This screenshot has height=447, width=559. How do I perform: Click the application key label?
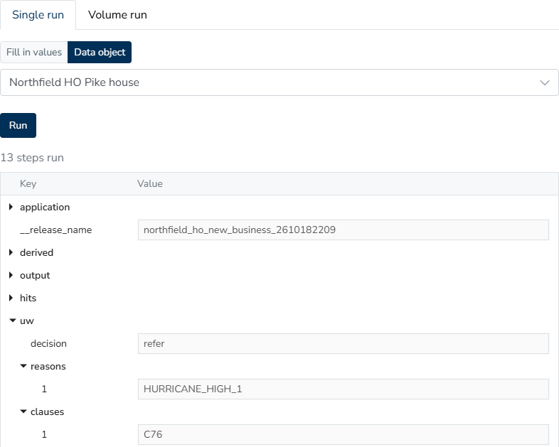[x=45, y=208]
